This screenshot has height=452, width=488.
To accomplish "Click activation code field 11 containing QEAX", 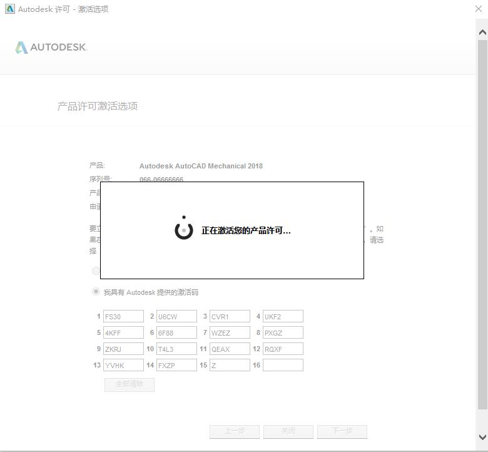I will (230, 349).
